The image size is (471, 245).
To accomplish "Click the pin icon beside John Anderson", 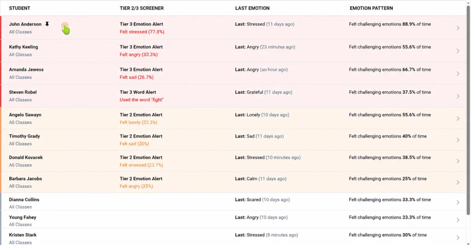I will pos(47,24).
